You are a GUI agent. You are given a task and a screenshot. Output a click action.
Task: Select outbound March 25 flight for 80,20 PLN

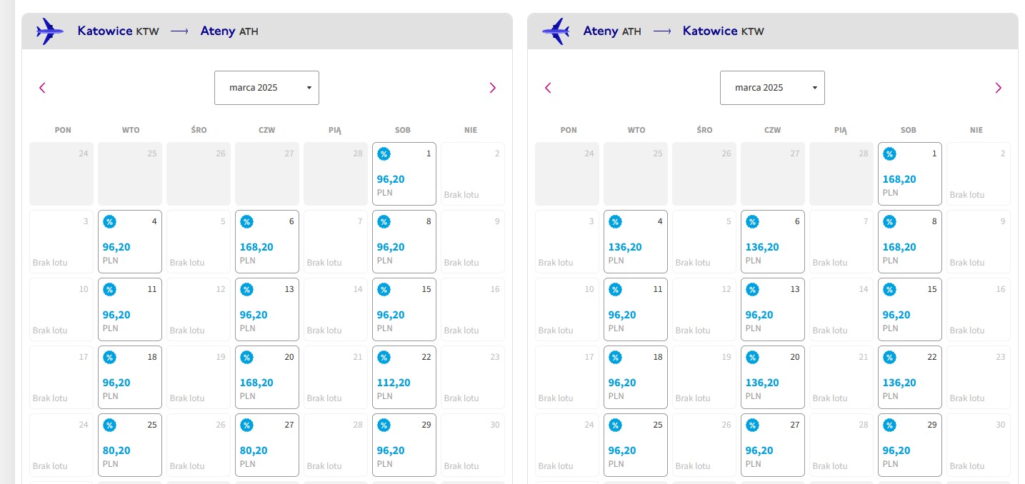tap(130, 445)
